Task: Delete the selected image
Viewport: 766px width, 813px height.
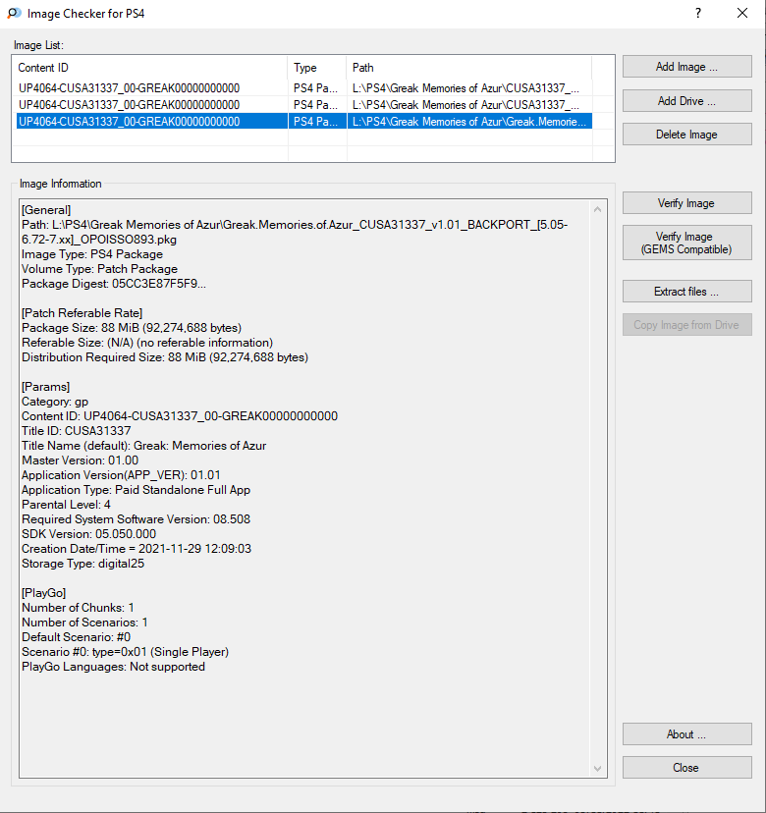Action: 686,135
